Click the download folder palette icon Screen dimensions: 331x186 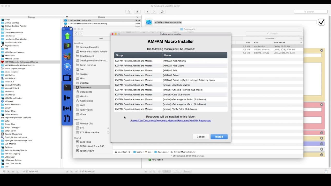(x=67, y=46)
